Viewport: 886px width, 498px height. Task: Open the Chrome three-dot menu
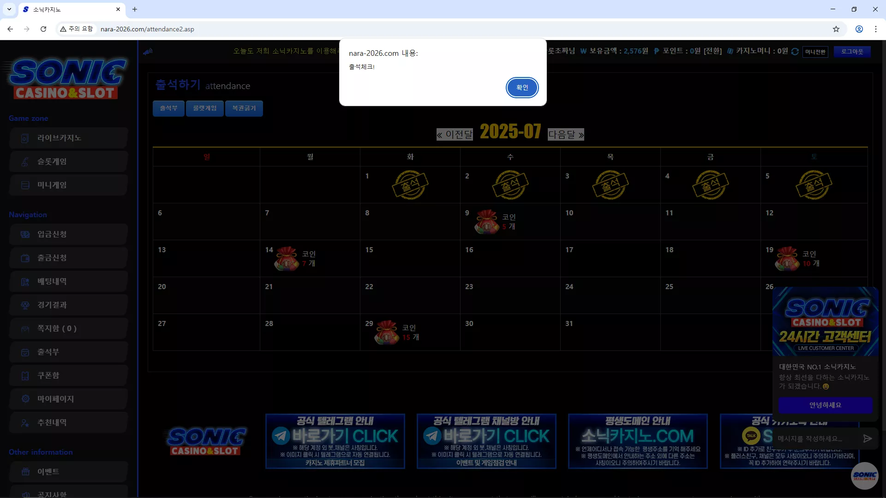(876, 29)
